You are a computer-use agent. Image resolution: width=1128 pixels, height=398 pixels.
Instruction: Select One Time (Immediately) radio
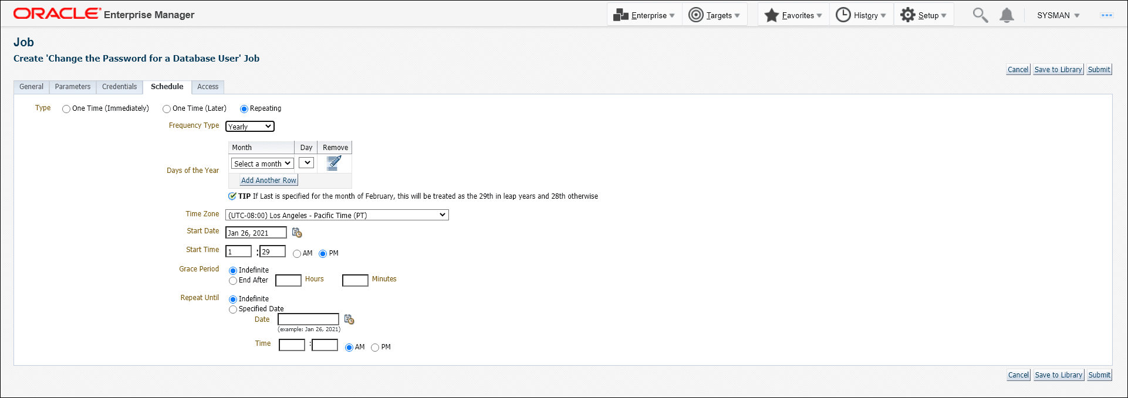pyautogui.click(x=66, y=109)
